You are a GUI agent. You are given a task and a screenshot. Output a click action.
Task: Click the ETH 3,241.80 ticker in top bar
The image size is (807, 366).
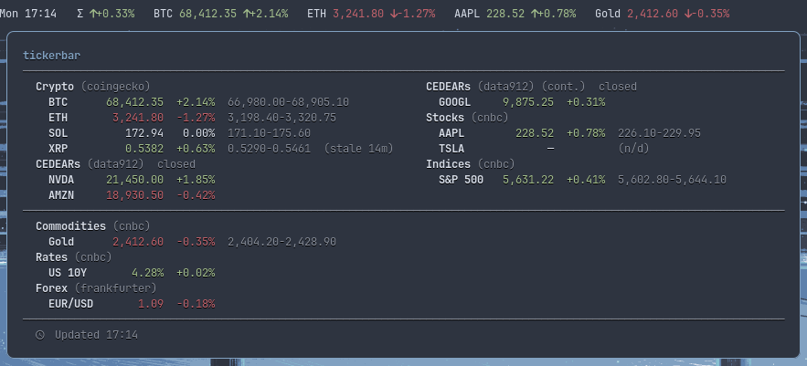[x=371, y=14]
